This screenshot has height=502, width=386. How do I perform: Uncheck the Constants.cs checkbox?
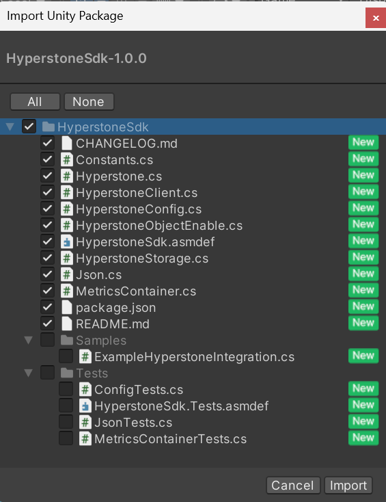coord(47,159)
